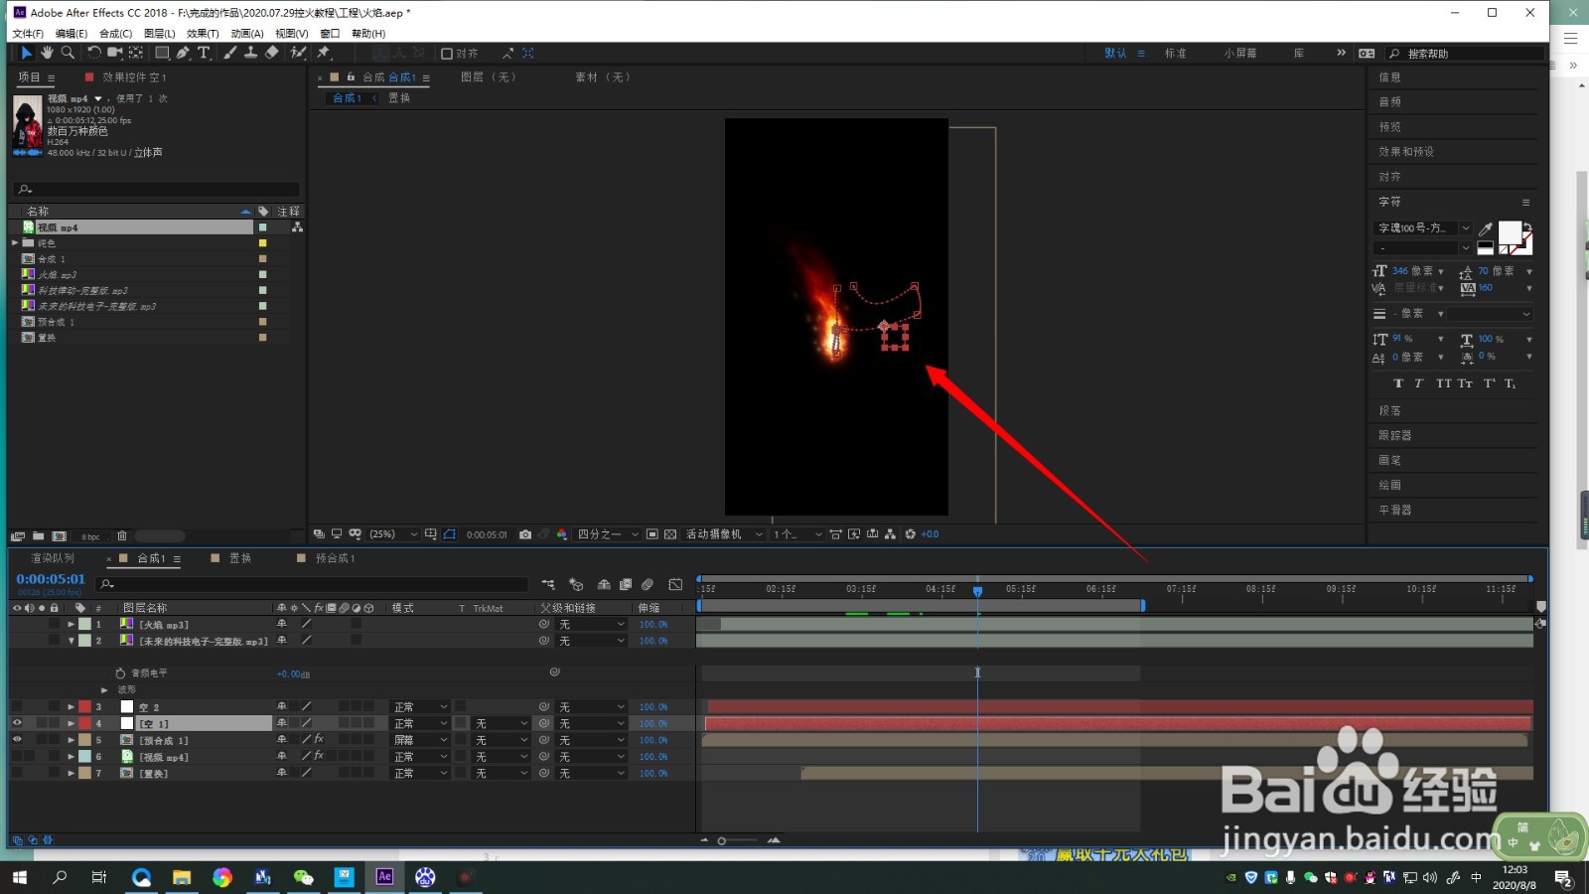Expand layer 1 火焰 mp3 properties
The image size is (1589, 894).
click(x=71, y=625)
